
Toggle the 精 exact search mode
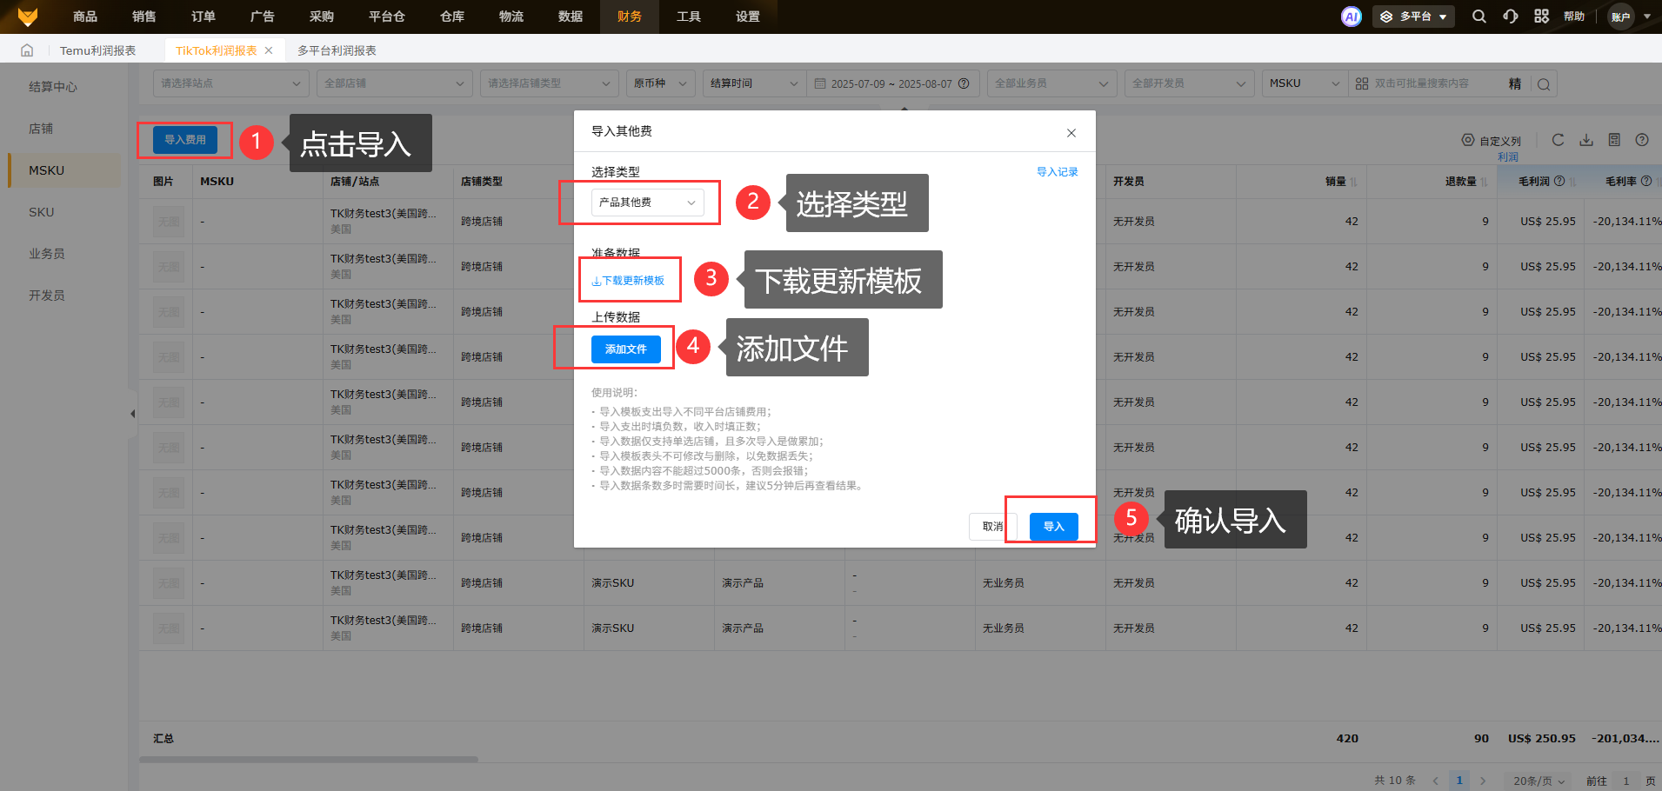click(x=1514, y=83)
